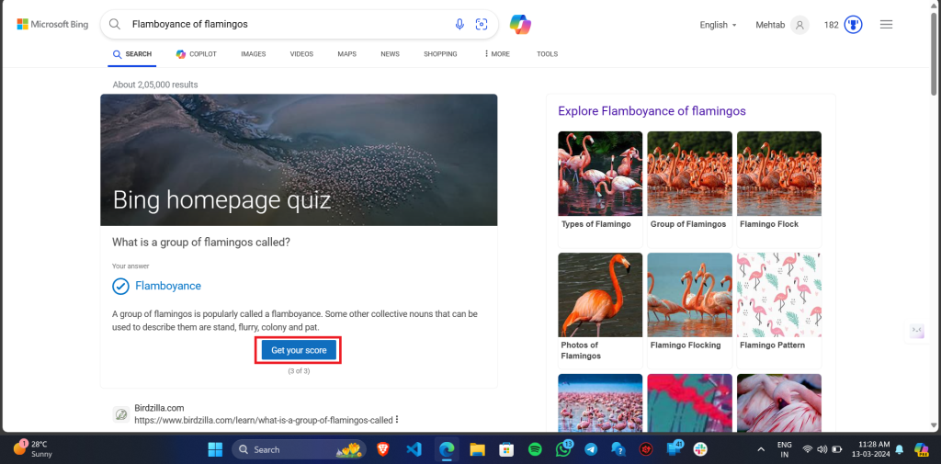This screenshot has height=464, width=941.
Task: Open File Explorer from taskbar
Action: 477,449
